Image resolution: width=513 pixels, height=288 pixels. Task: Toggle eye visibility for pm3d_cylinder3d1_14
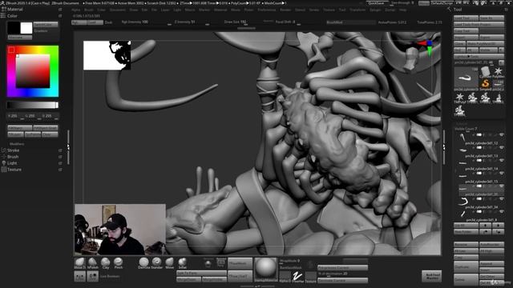[501, 160]
